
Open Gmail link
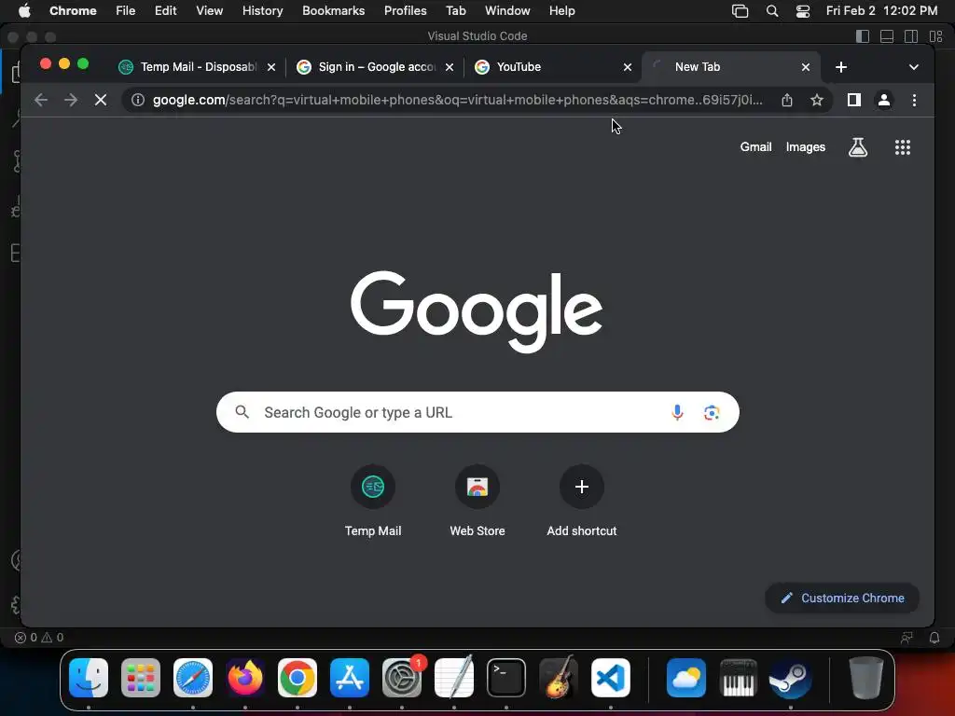[x=755, y=146]
